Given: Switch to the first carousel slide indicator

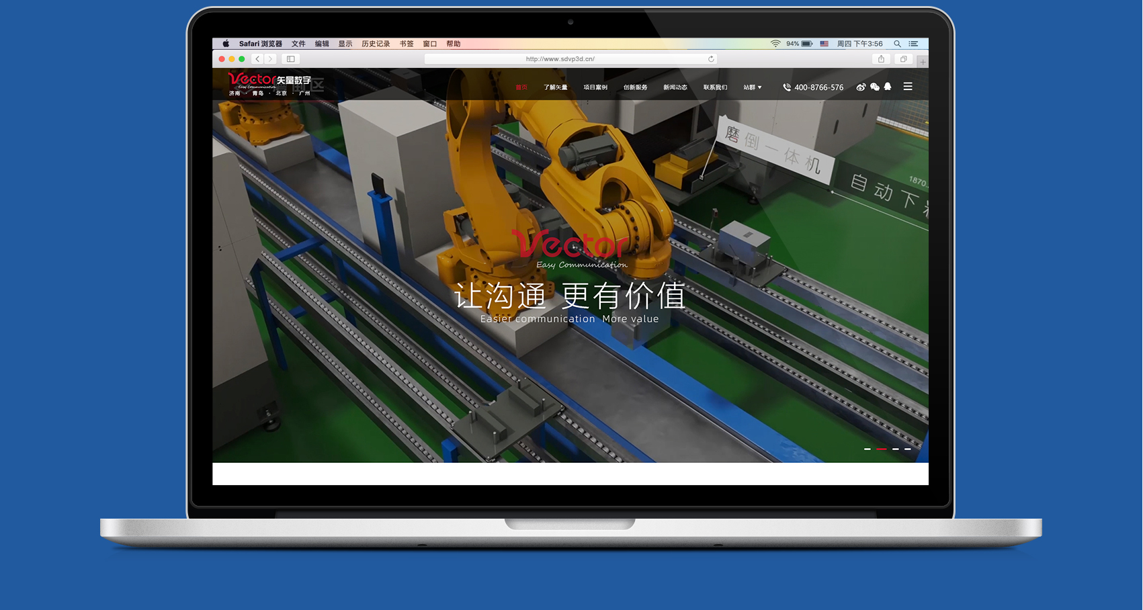Looking at the screenshot, I should pyautogui.click(x=867, y=449).
